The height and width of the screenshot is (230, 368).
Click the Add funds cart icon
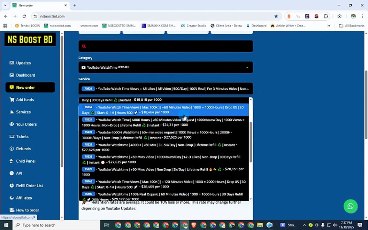(12, 100)
